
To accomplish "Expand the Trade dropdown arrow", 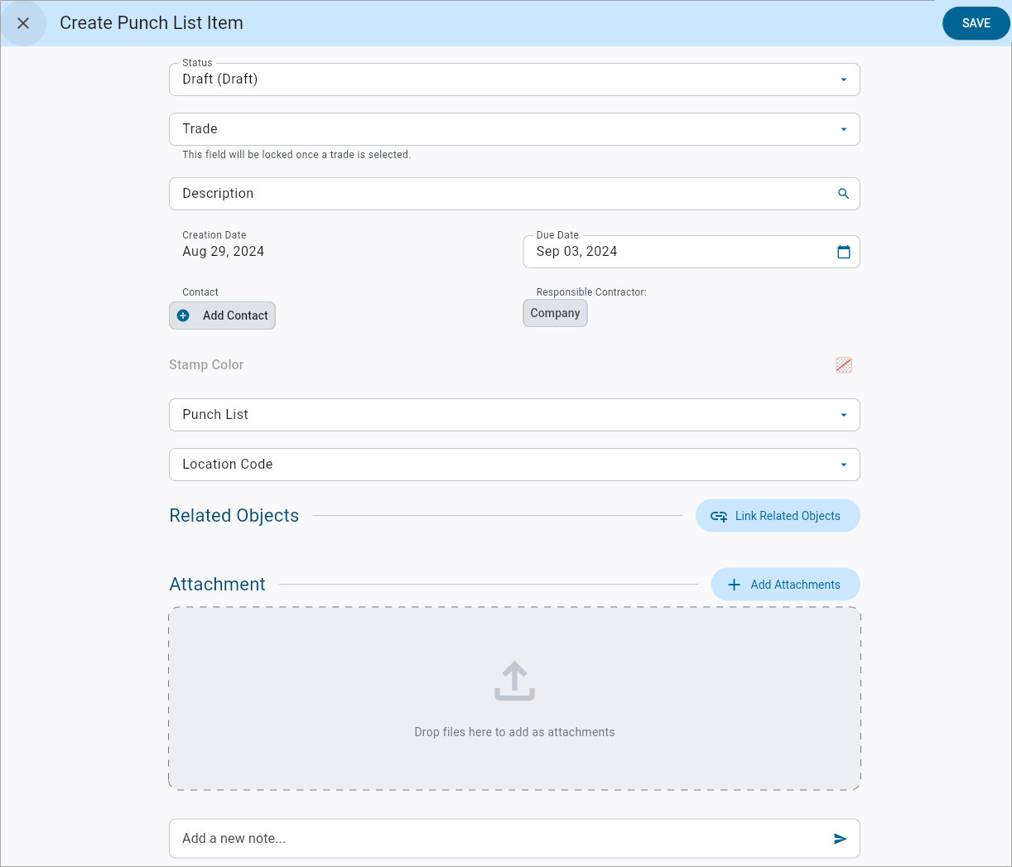I will click(x=843, y=129).
